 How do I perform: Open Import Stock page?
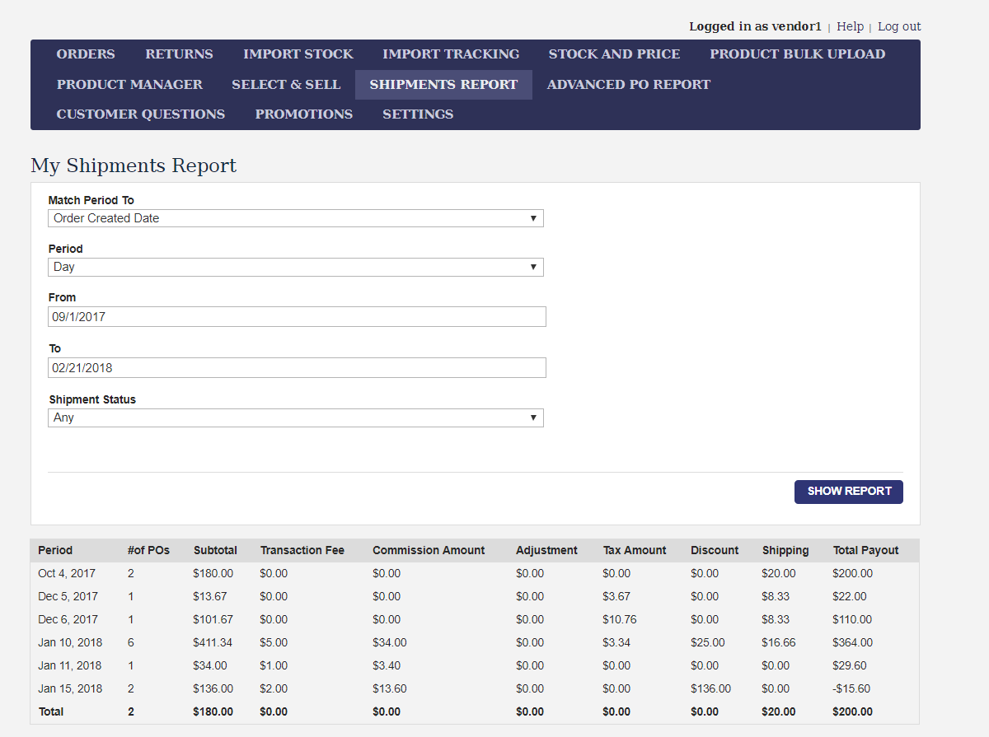point(298,54)
